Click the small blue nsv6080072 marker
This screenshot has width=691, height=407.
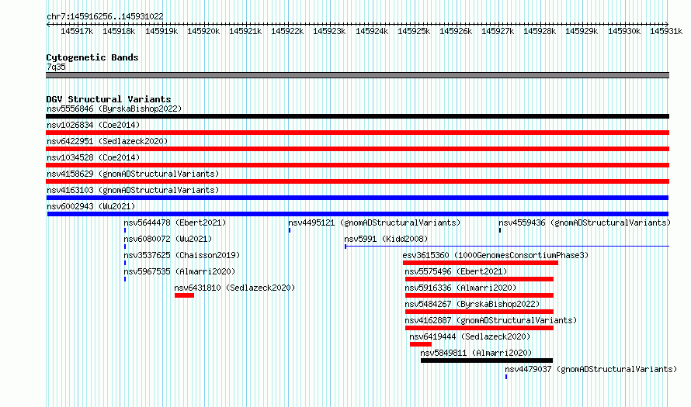(x=125, y=247)
